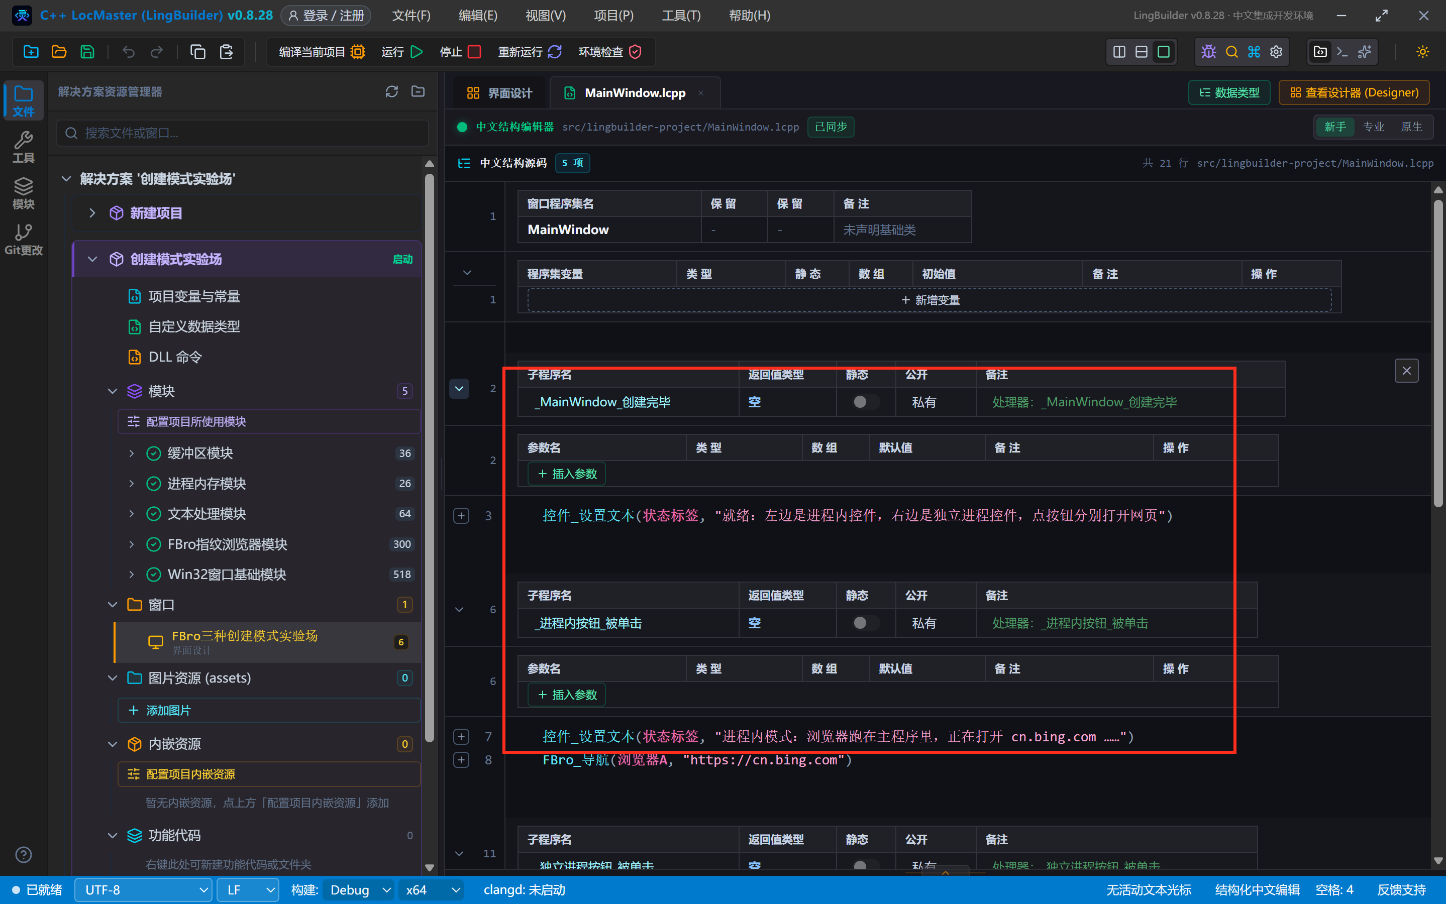Open the 模块 sidebar panel
Image resolution: width=1446 pixels, height=904 pixels.
pyautogui.click(x=23, y=193)
